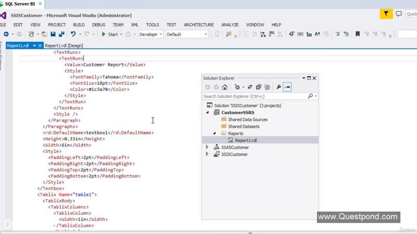Maximize the Solution Explorer panel
The height and width of the screenshot is (234, 417).
point(309,78)
